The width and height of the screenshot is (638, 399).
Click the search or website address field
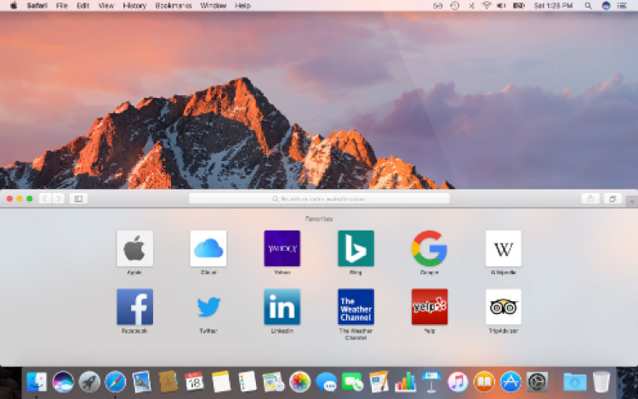319,198
